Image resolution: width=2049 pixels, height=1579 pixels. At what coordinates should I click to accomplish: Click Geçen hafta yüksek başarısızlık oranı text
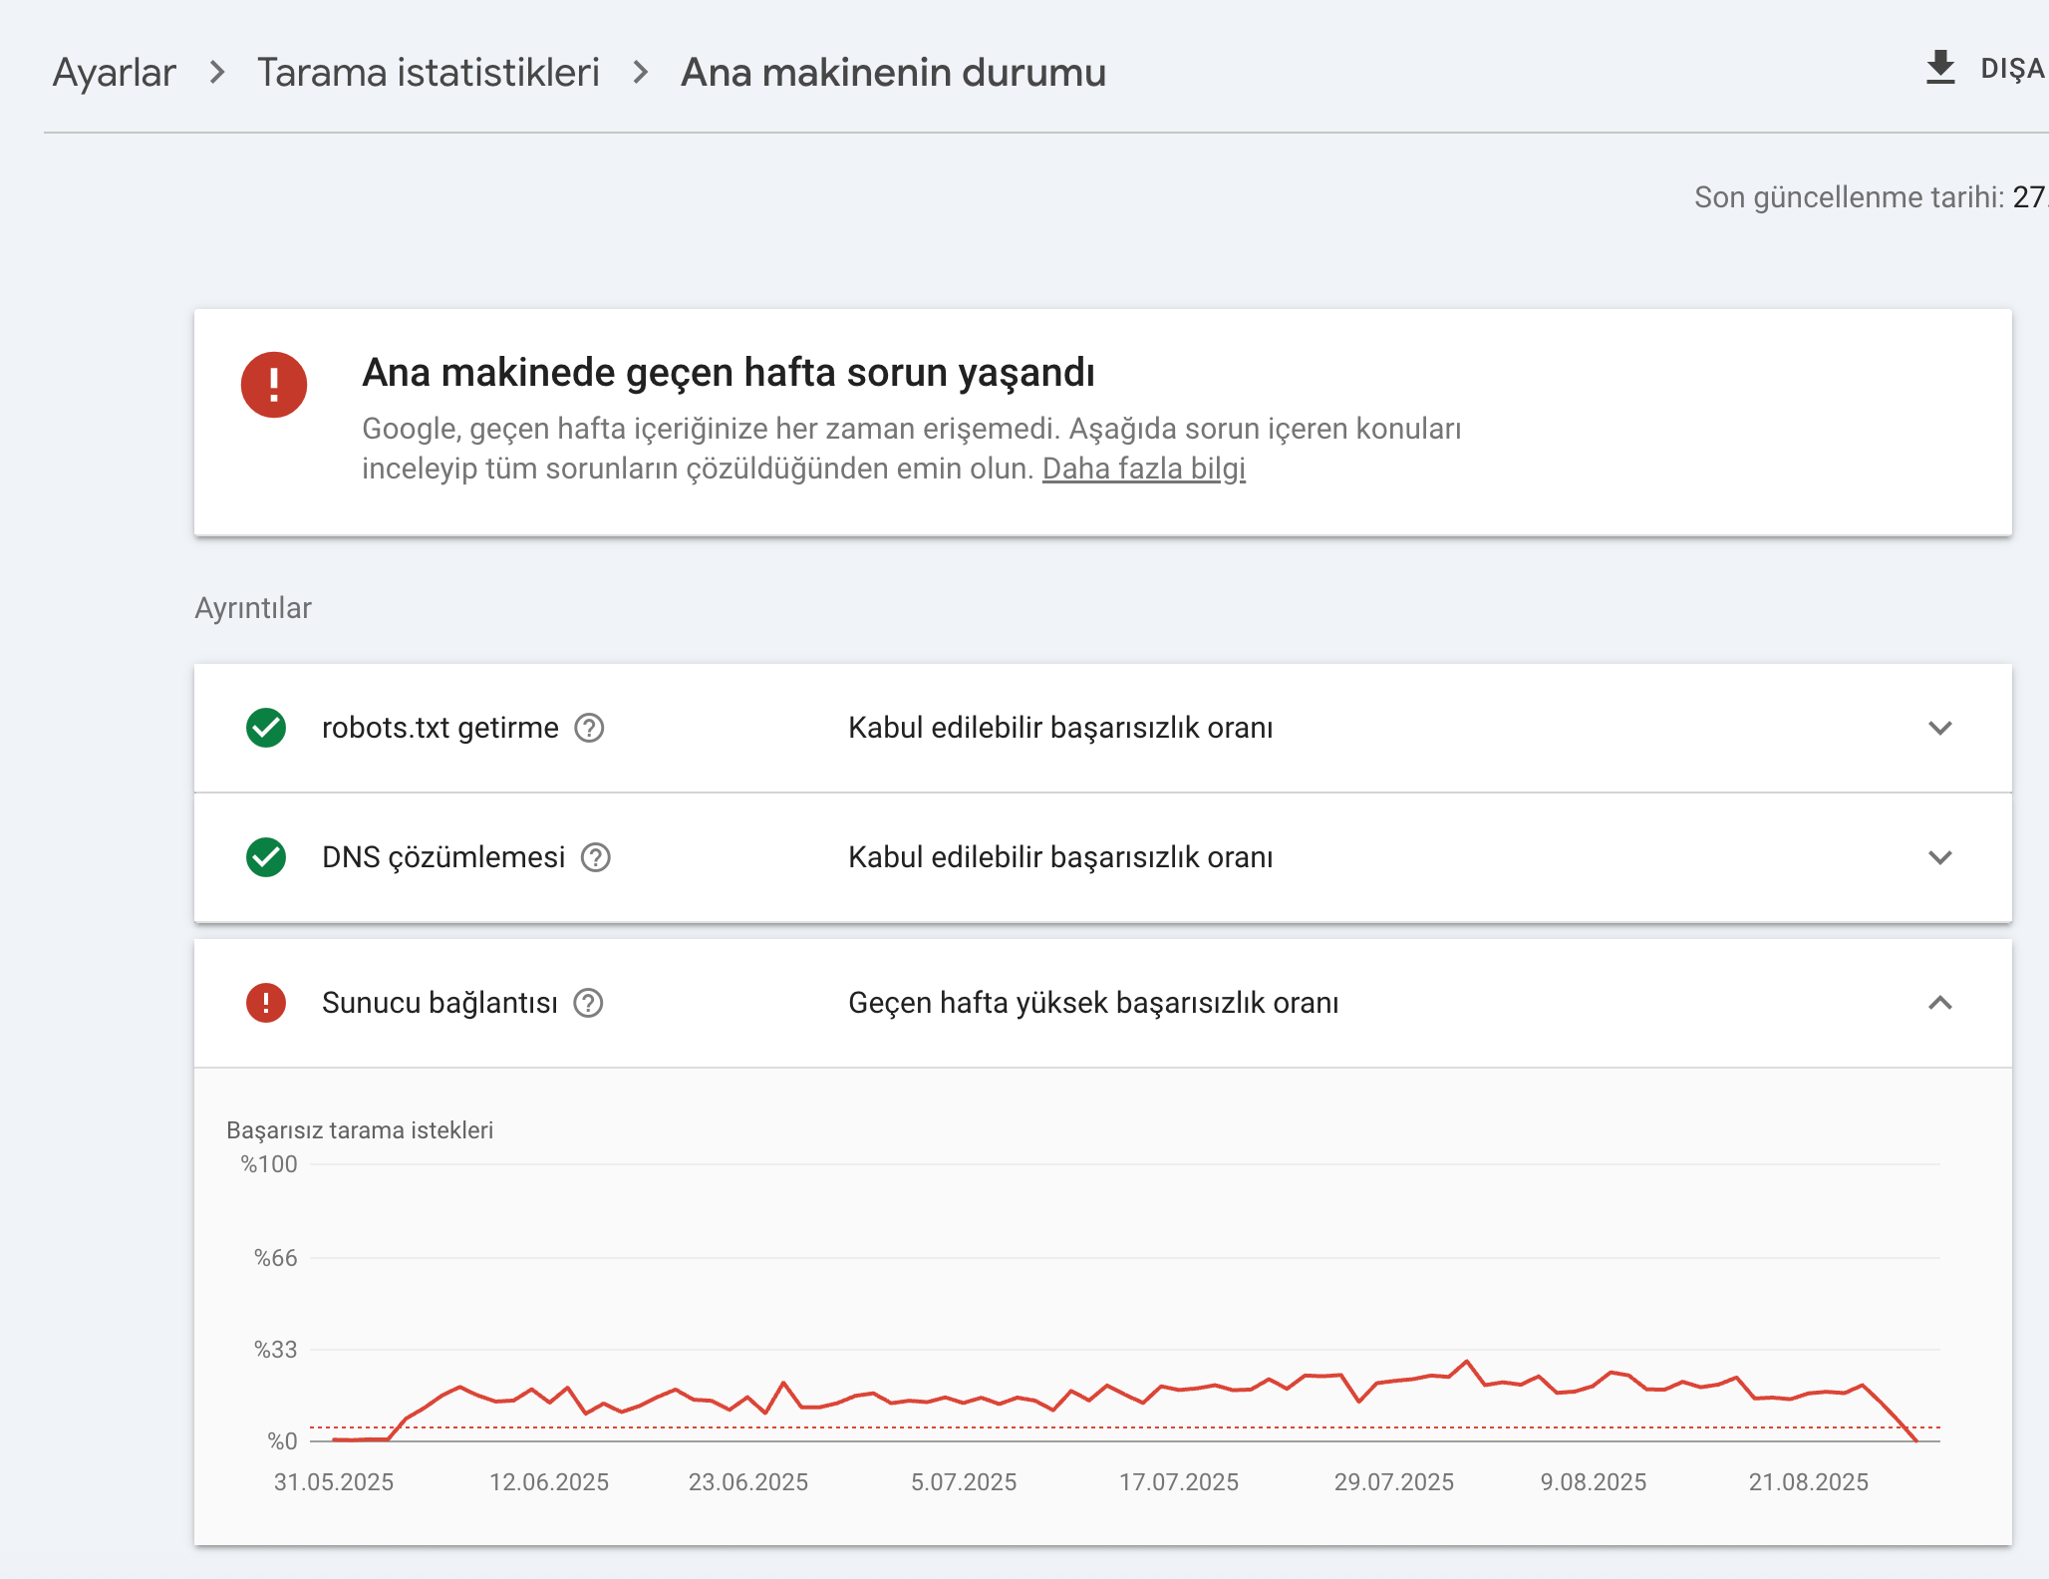[1093, 1003]
